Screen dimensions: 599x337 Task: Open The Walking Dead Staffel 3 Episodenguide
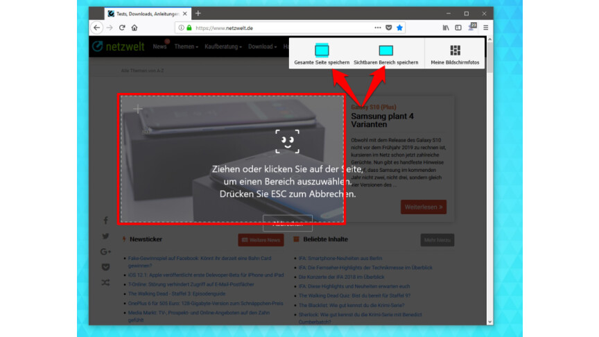pos(177,293)
